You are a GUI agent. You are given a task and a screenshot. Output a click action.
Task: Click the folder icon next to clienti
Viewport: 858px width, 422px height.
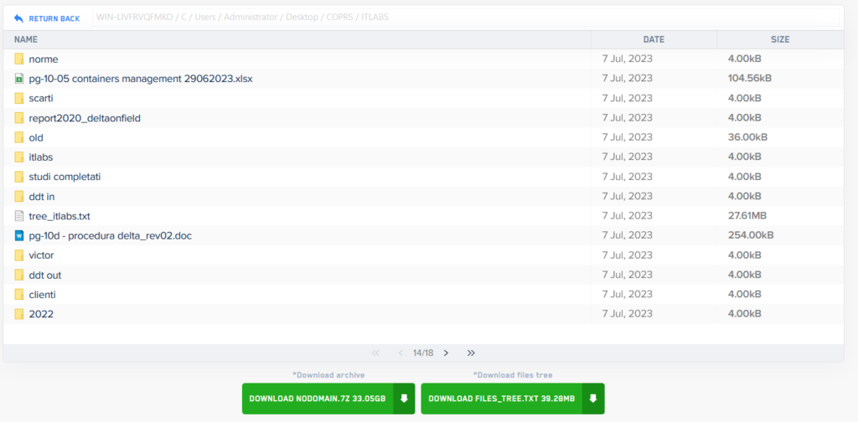click(19, 295)
